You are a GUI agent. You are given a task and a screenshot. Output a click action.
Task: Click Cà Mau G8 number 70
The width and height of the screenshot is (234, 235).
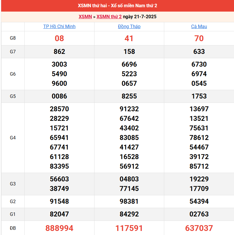click(x=199, y=38)
